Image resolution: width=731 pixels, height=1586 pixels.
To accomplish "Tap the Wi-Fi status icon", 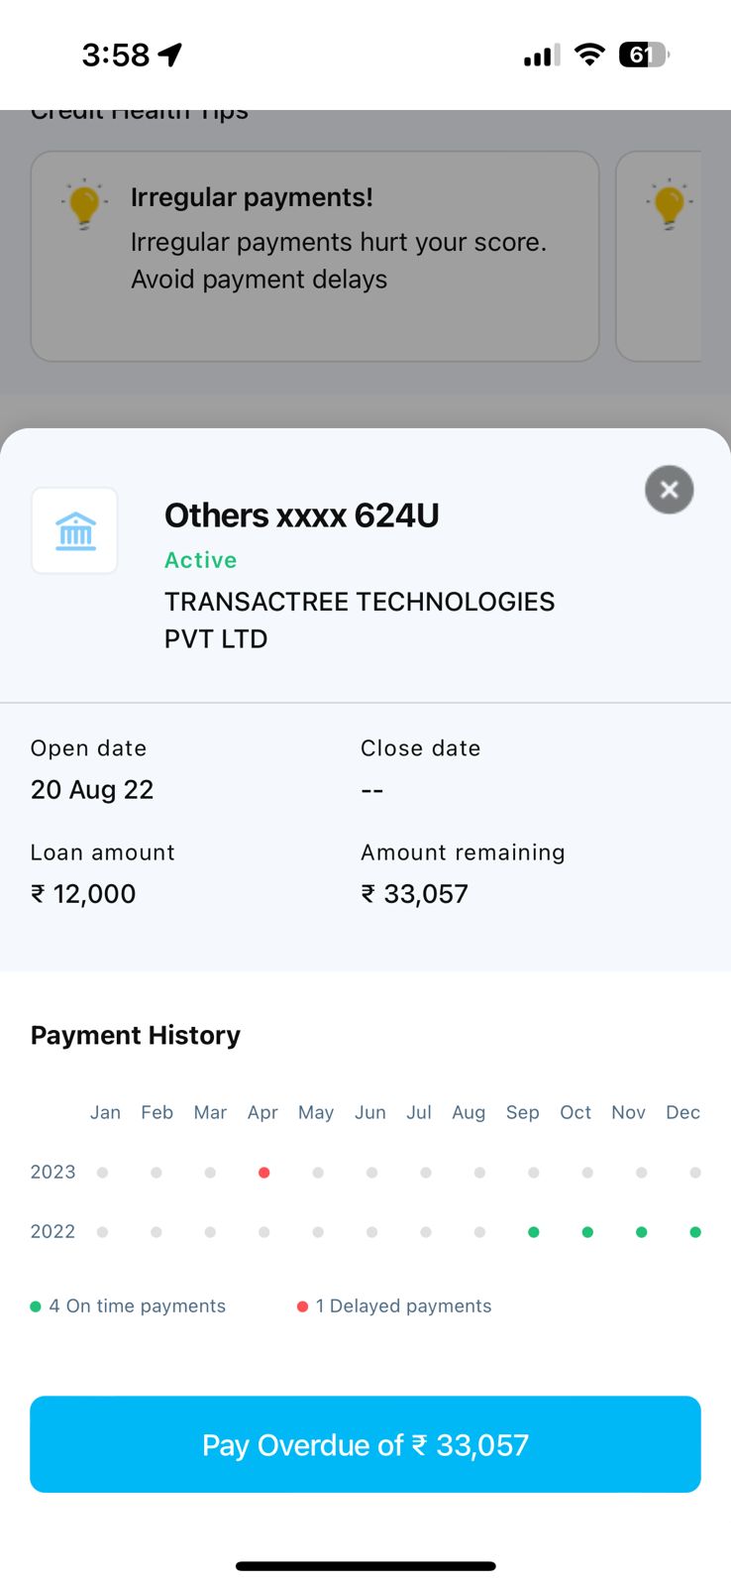I will (589, 55).
